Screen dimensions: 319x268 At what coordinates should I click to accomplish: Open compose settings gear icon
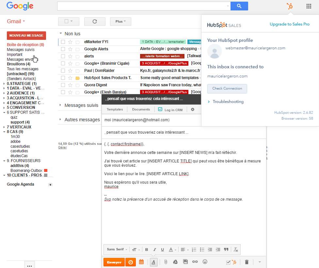tap(192, 109)
